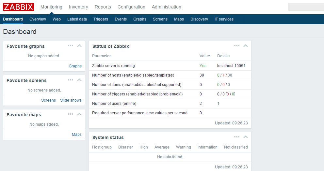Click 'Number of items' parameter text

pos(137,85)
